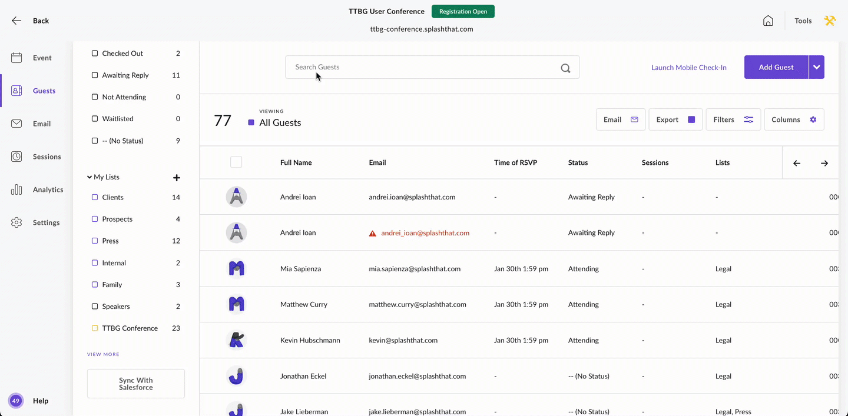Sort by Full Name column header
Screen dimensions: 848x416
296,162
